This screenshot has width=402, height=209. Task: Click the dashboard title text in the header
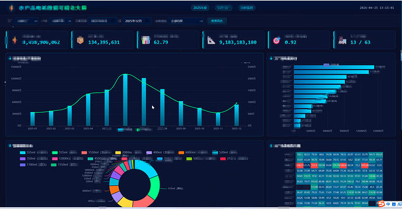pos(52,8)
